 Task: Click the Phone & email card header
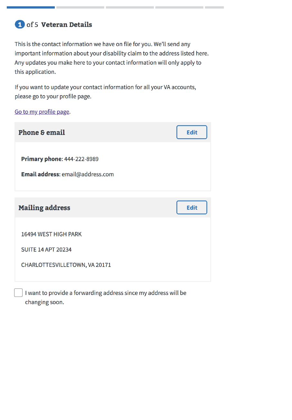(42, 132)
